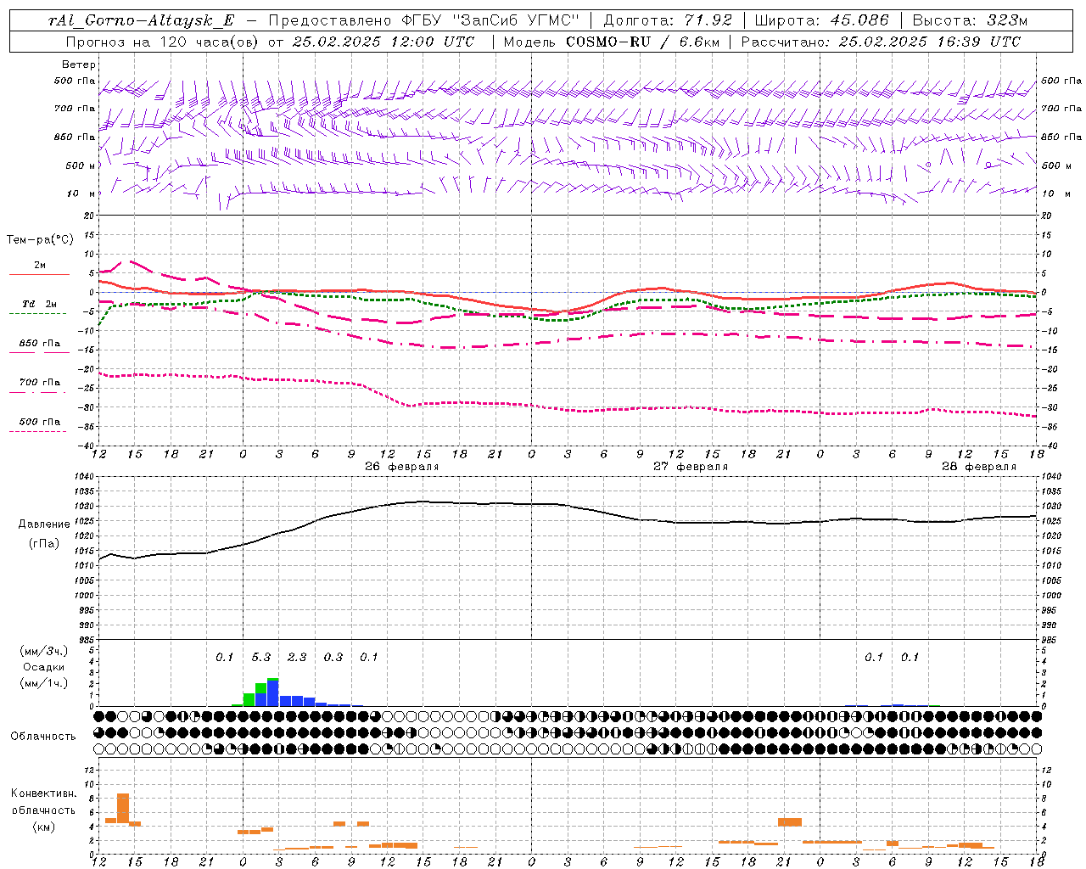
Task: Click the 27 февраля date label
Action: tap(691, 467)
